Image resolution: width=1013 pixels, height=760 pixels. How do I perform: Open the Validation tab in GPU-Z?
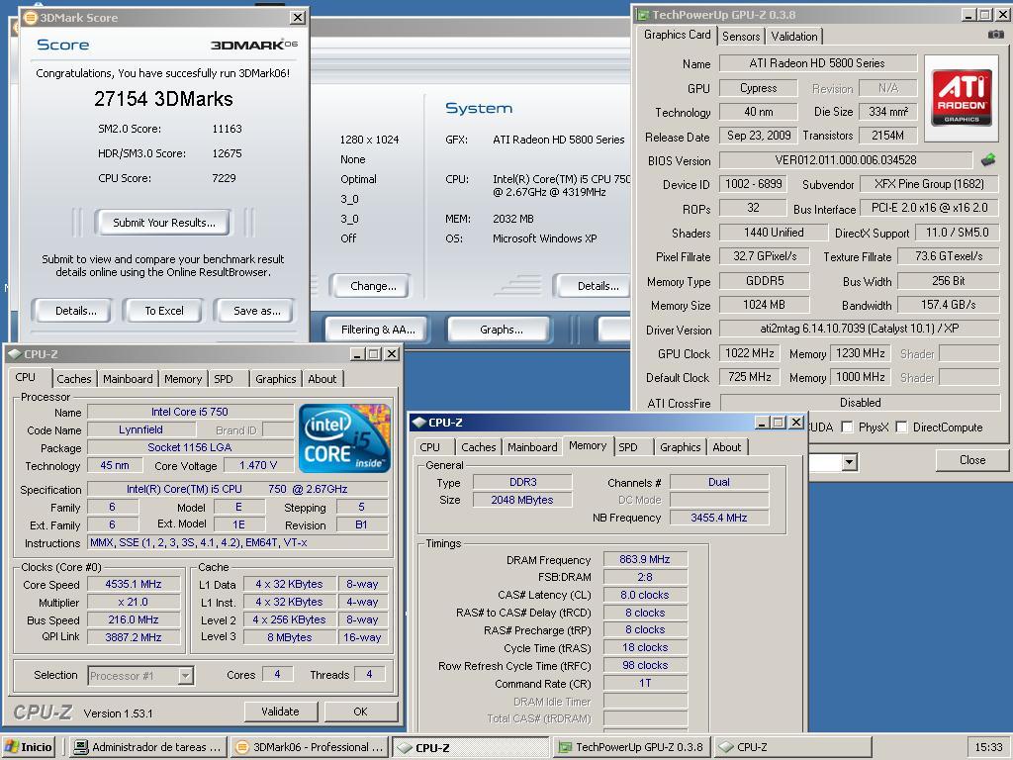coord(794,37)
